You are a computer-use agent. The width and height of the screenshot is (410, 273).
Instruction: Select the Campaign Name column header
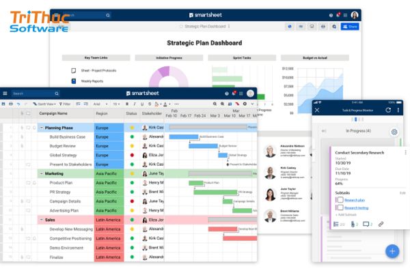coord(53,113)
